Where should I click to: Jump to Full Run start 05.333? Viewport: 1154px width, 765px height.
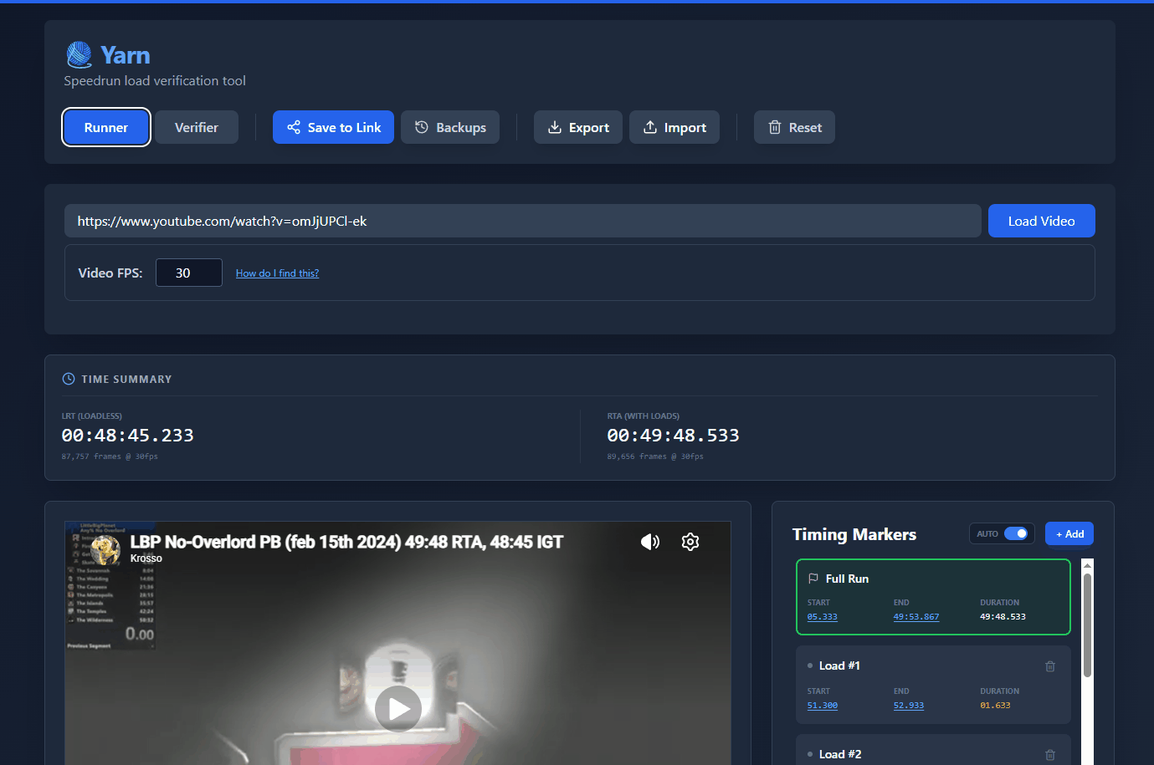pyautogui.click(x=823, y=617)
